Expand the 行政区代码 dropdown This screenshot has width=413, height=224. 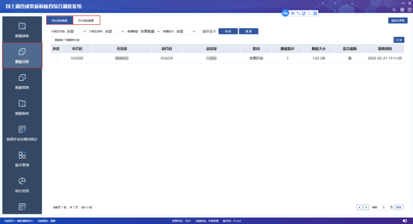pyautogui.click(x=76, y=31)
